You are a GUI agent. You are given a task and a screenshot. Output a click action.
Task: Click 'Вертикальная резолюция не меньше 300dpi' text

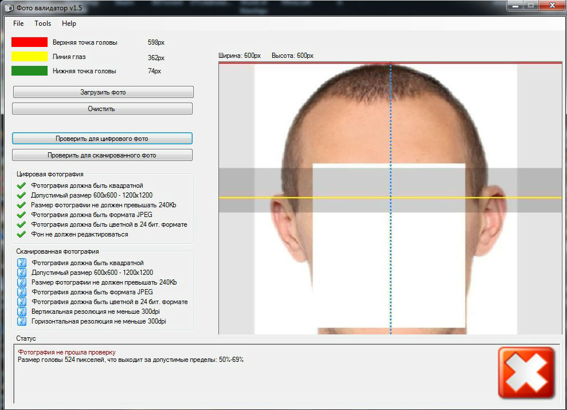pos(96,312)
